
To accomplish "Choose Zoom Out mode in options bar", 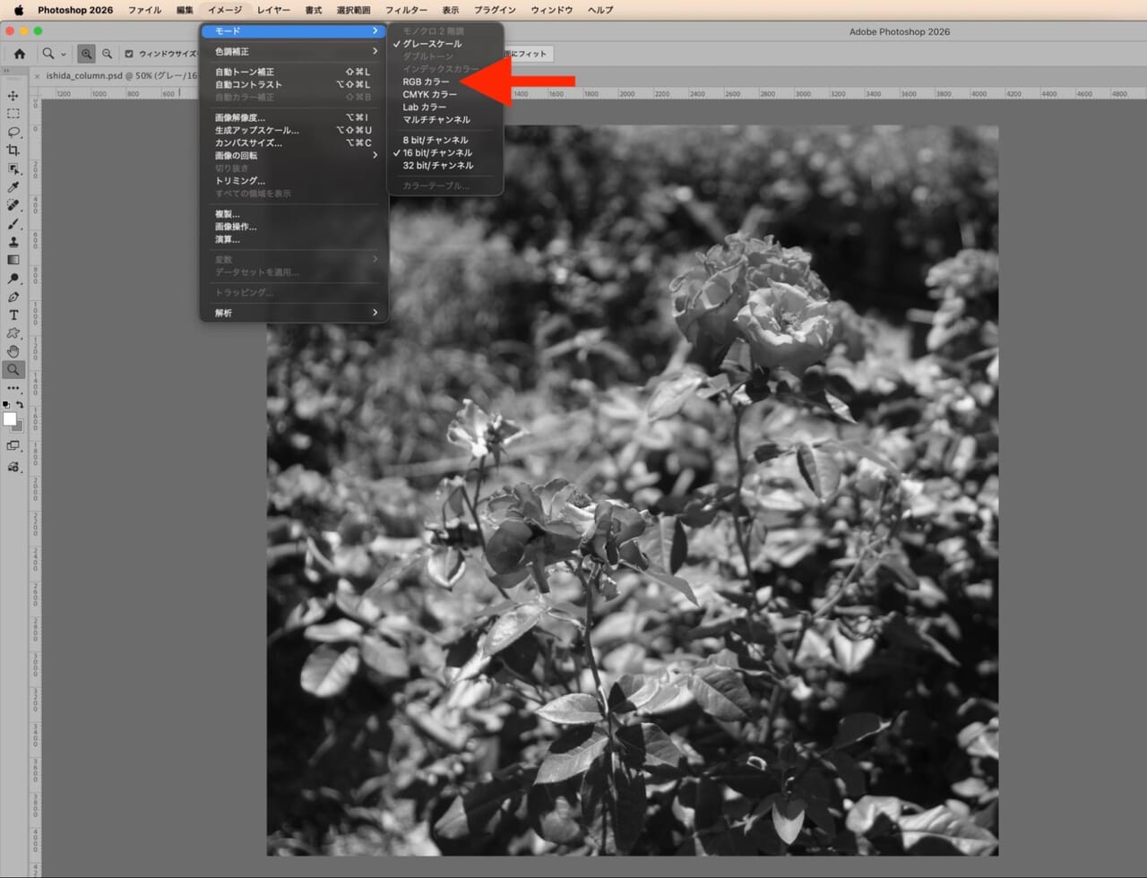I will [107, 54].
